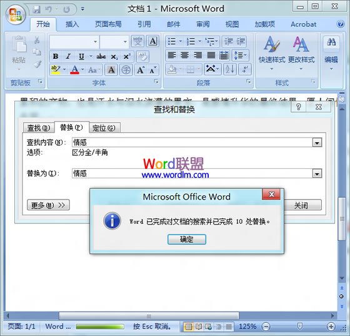
Task: Toggle Align Left paragraph
Action: point(172,55)
